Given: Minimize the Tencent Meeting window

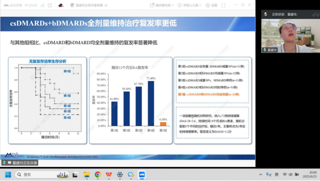Looking at the screenshot, I should click(236, 5).
